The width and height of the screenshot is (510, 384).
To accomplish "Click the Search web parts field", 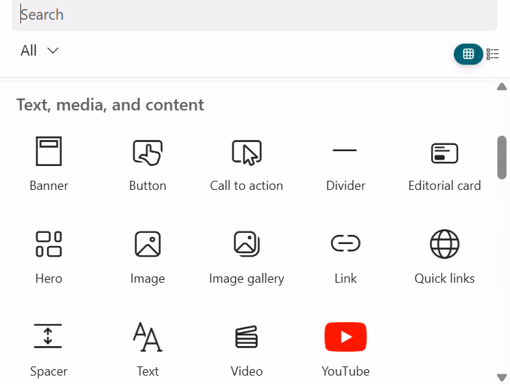I will pos(255,15).
